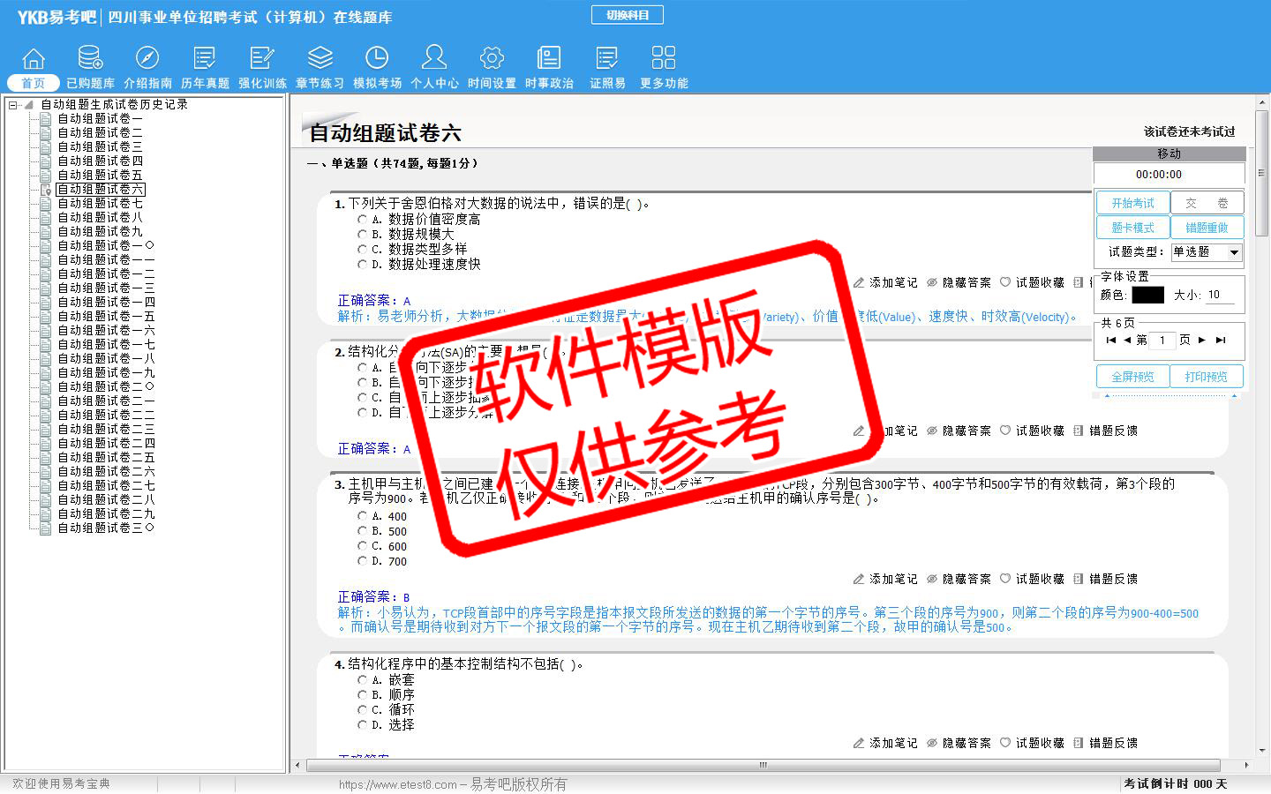Click the 介绍指南 compass icon
Image resolution: width=1271 pixels, height=794 pixels.
pos(147,59)
